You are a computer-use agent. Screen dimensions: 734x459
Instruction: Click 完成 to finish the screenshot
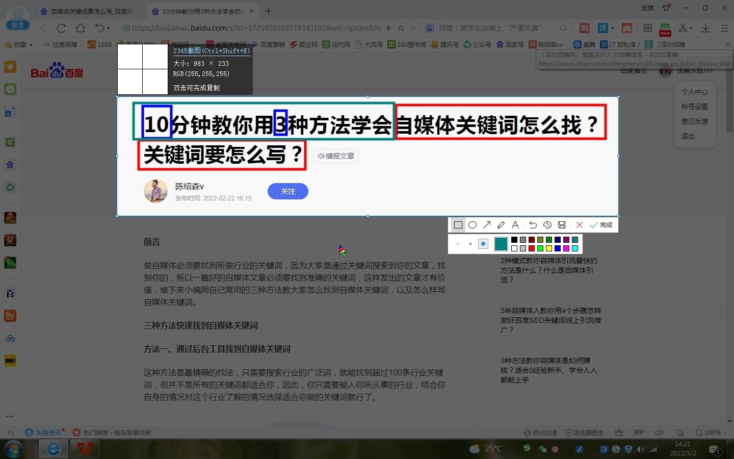(x=601, y=225)
